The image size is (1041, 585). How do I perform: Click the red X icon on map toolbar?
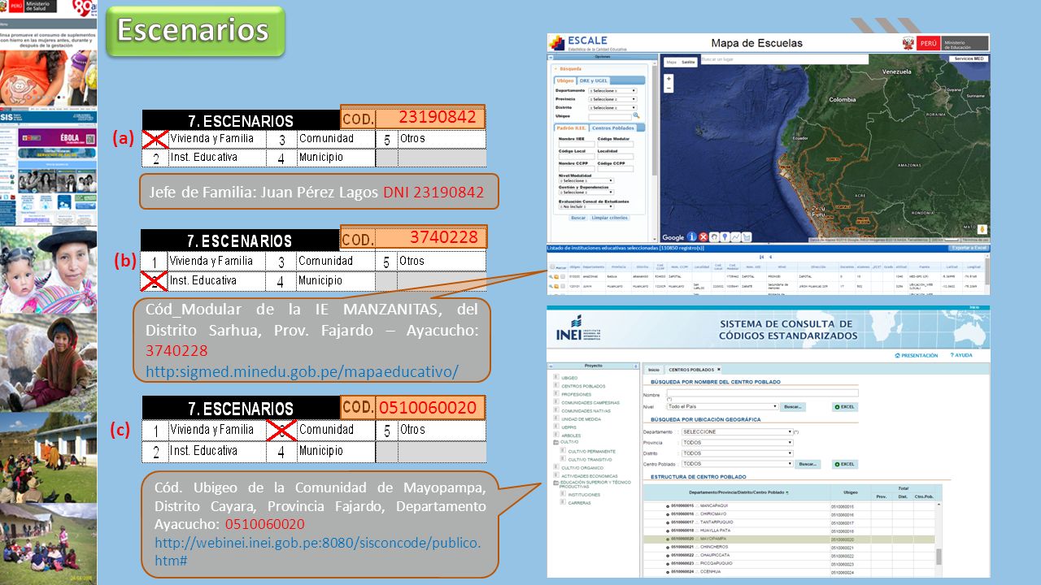[703, 237]
